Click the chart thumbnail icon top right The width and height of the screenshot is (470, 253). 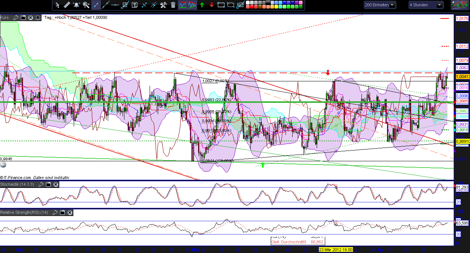tap(460, 5)
